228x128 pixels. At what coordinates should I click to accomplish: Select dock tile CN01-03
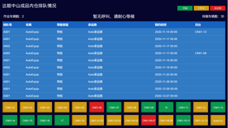tap(44, 107)
